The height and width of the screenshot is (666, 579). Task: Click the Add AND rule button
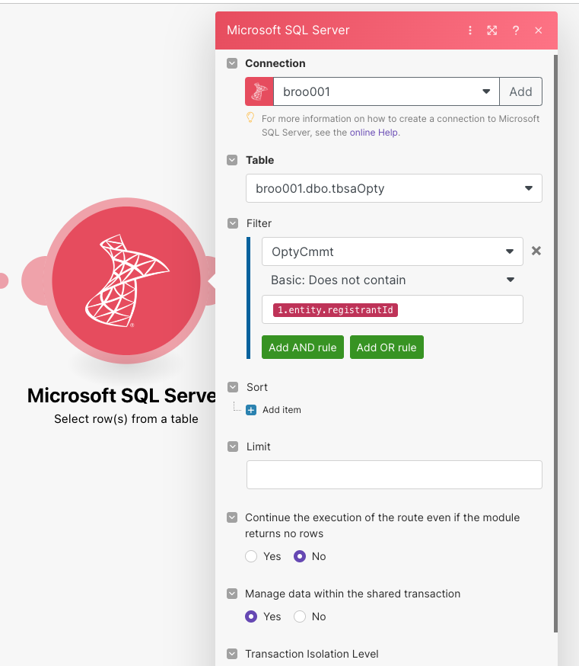click(303, 347)
